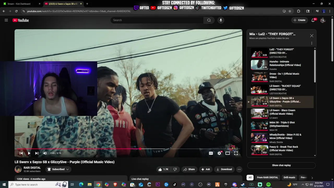Like the video with the thumbs up
This screenshot has width=334, height=188.
point(163,169)
